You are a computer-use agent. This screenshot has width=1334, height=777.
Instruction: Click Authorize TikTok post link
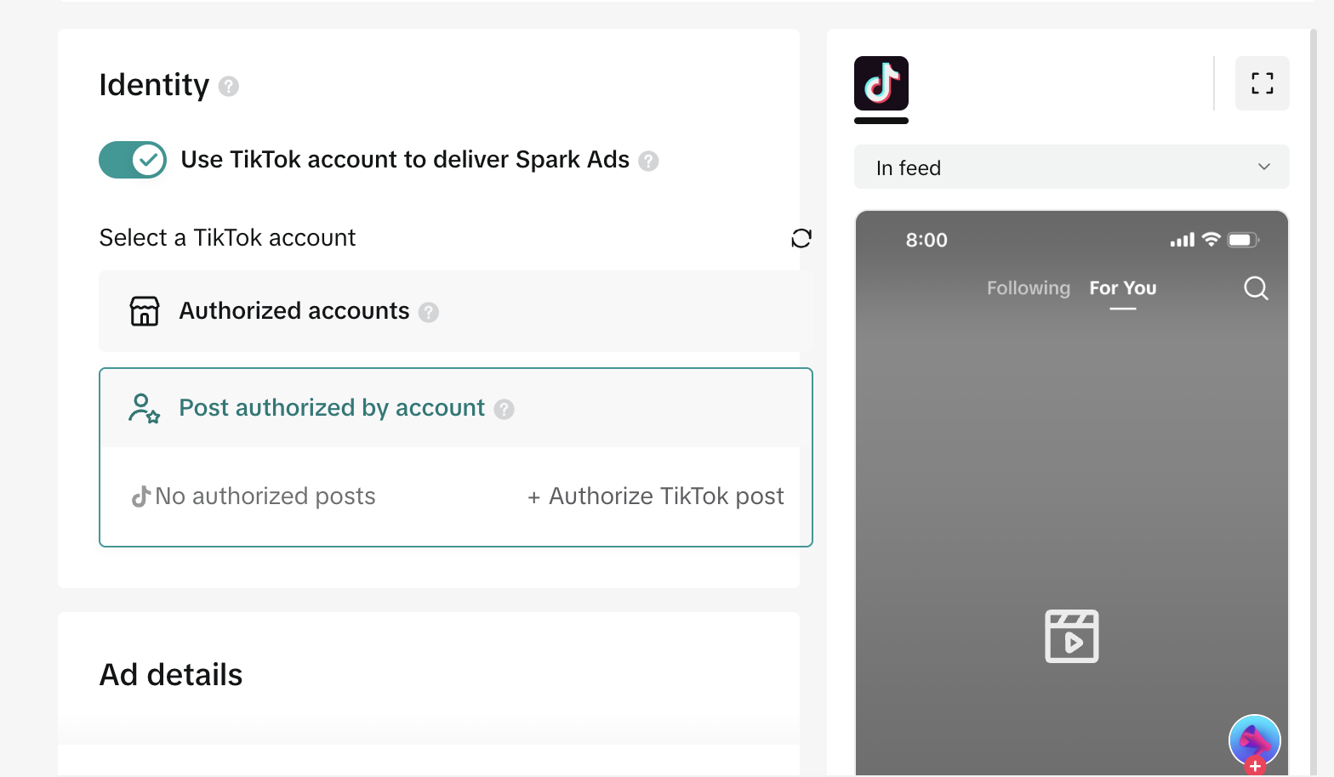656,496
